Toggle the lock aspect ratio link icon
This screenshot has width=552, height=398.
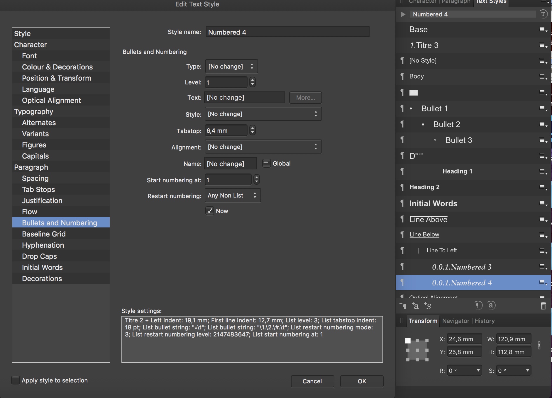point(539,345)
